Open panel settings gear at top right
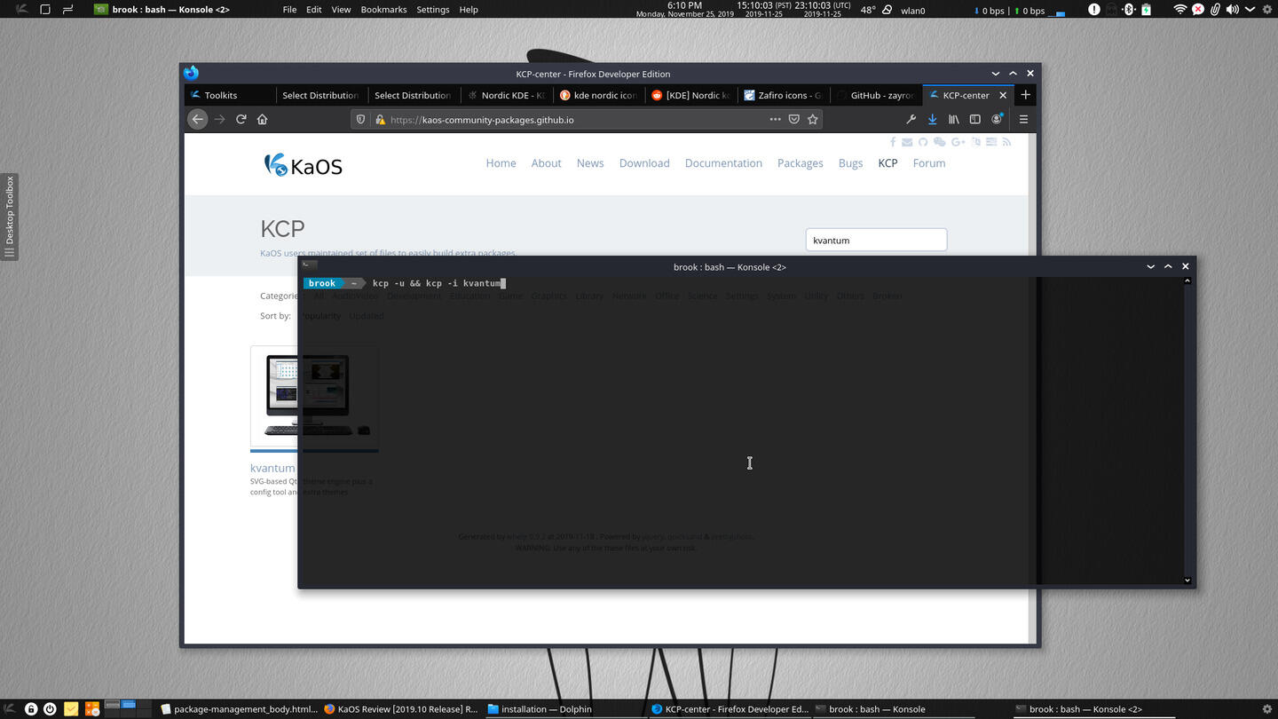This screenshot has width=1278, height=719. 1266,10
